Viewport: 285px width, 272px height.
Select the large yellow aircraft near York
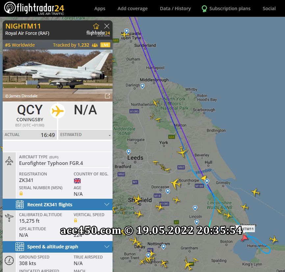tap(182, 151)
